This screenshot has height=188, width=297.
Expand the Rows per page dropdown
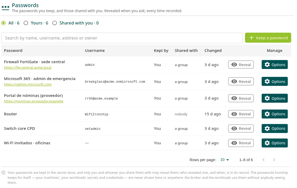(225, 160)
